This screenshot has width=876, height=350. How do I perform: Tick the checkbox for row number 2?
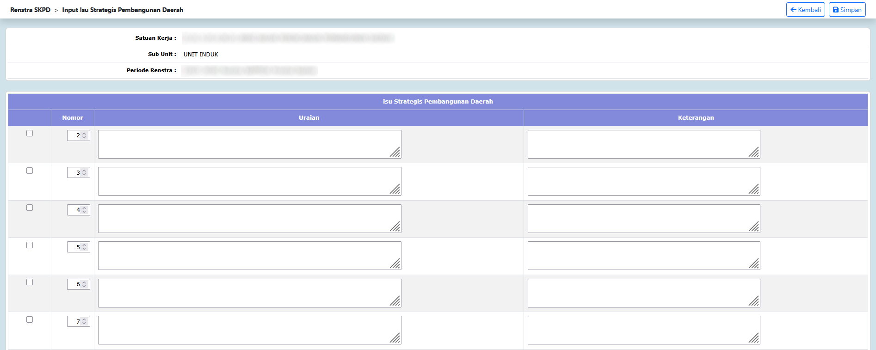30,133
